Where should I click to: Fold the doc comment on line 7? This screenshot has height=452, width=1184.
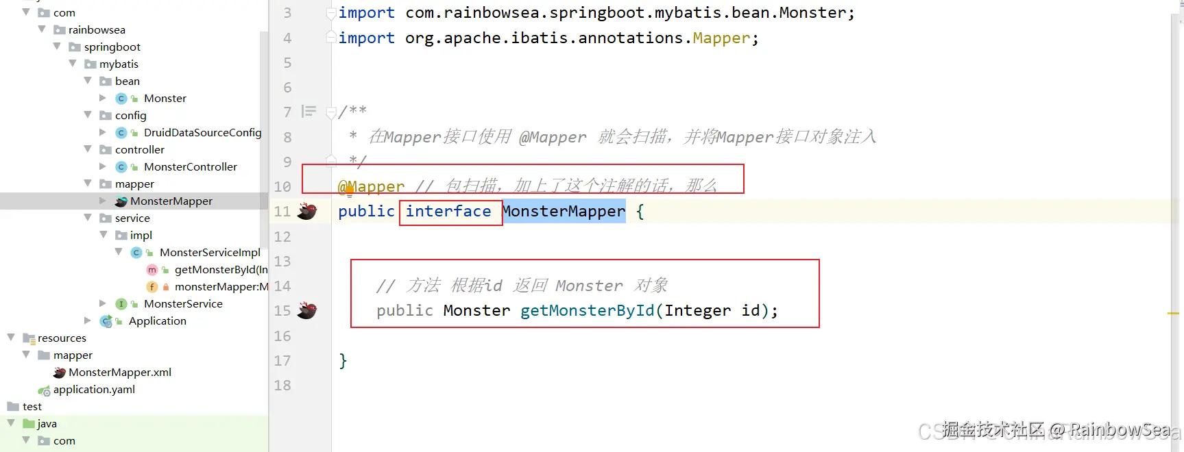coord(331,112)
